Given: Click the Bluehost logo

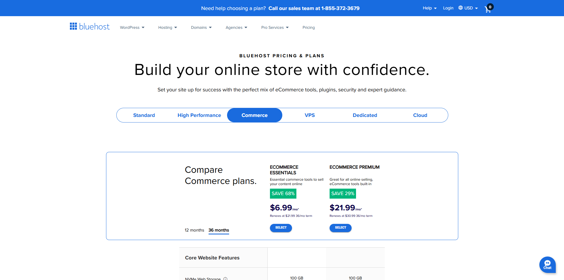Looking at the screenshot, I should click(89, 26).
